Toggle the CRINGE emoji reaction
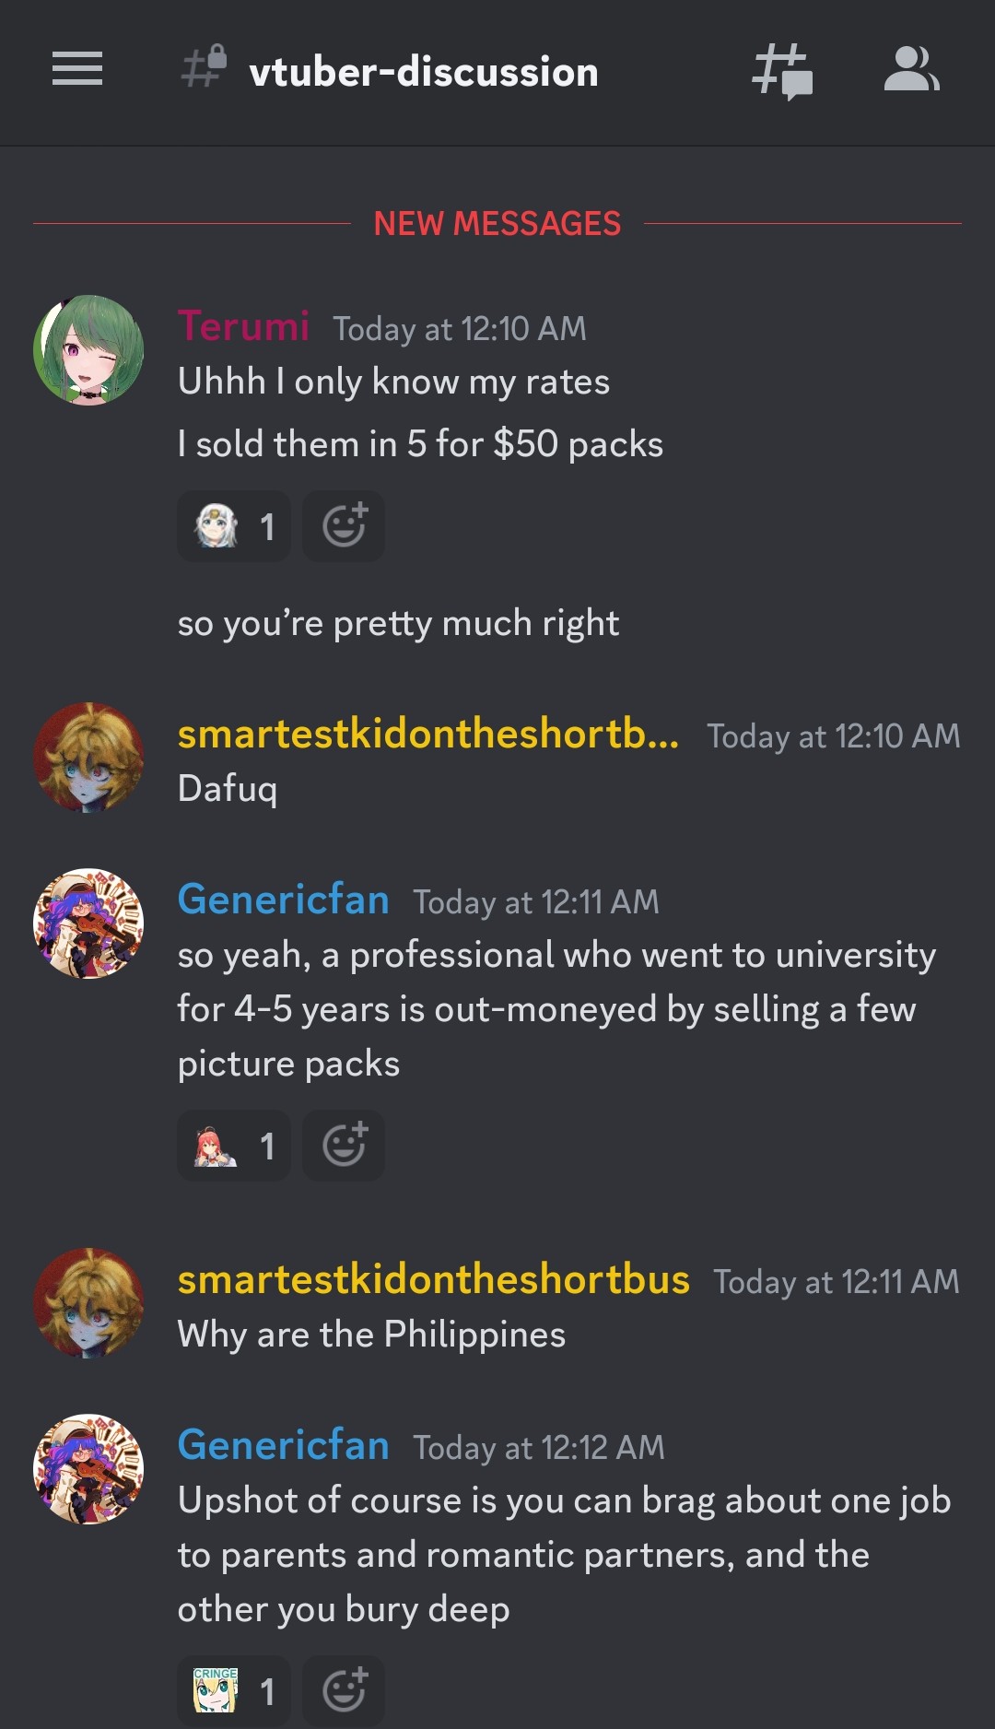995x1729 pixels. [x=234, y=1691]
